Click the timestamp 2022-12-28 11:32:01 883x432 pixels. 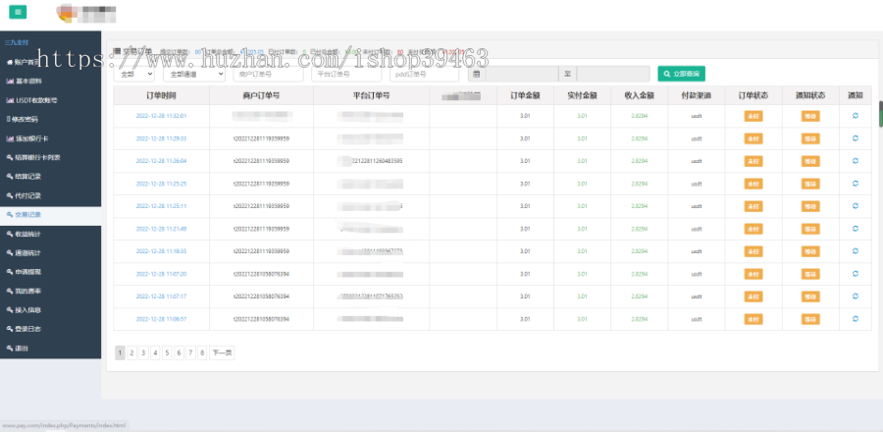point(161,116)
